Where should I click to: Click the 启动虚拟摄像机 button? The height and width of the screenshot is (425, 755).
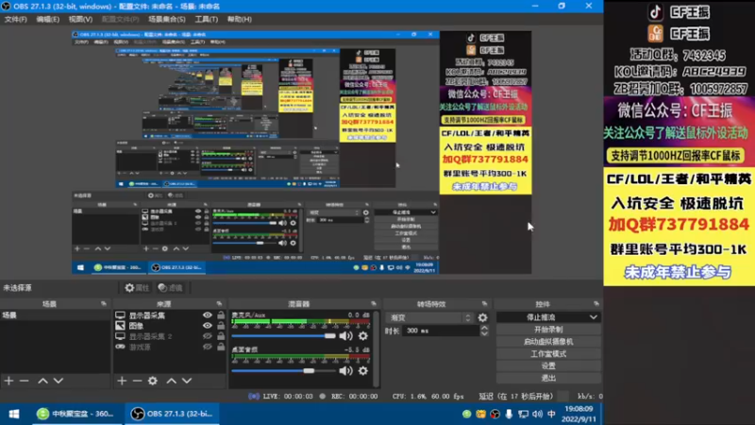[x=548, y=342]
